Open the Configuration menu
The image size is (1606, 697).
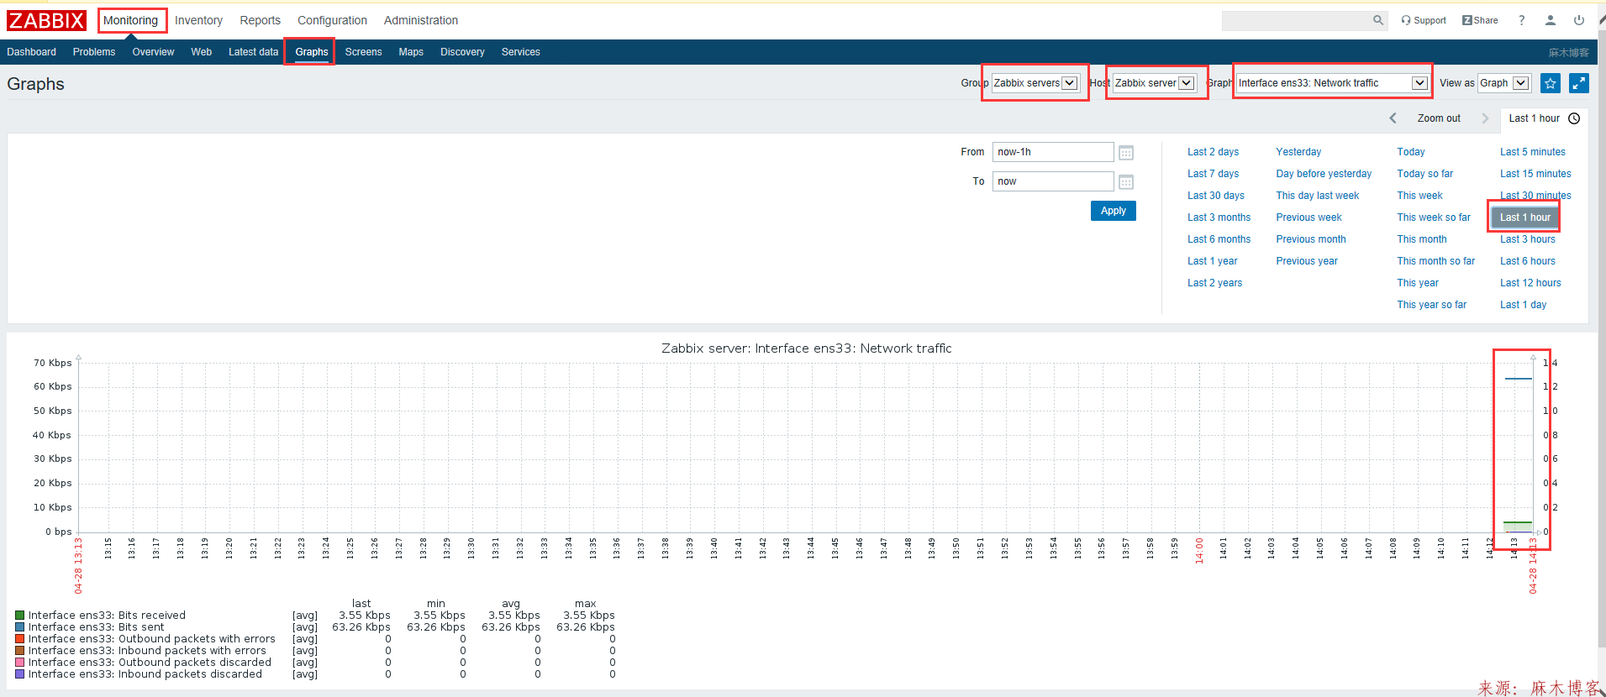[x=332, y=20]
